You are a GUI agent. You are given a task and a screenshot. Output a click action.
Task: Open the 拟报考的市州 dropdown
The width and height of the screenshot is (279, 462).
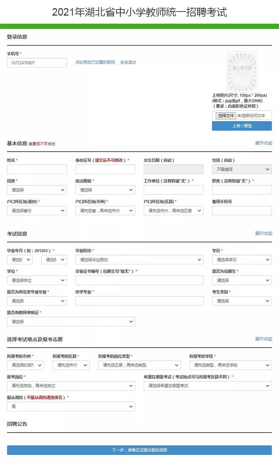pyautogui.click(x=25, y=365)
